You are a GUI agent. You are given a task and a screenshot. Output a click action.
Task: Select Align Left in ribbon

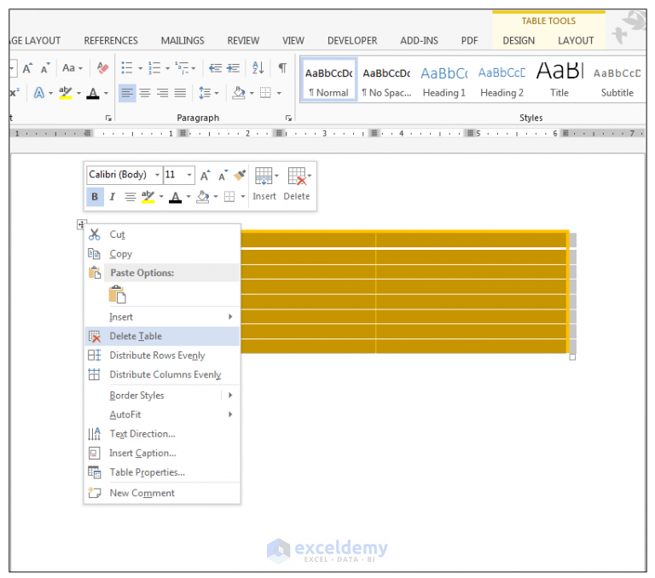tap(127, 93)
